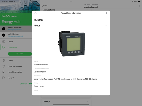Viewport: 142px width, 106px height.
Task: Tap the PM5110 meter product image
Action: (x=72, y=44)
